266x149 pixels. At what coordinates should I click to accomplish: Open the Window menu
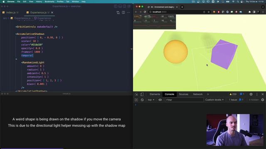(x=75, y=2)
